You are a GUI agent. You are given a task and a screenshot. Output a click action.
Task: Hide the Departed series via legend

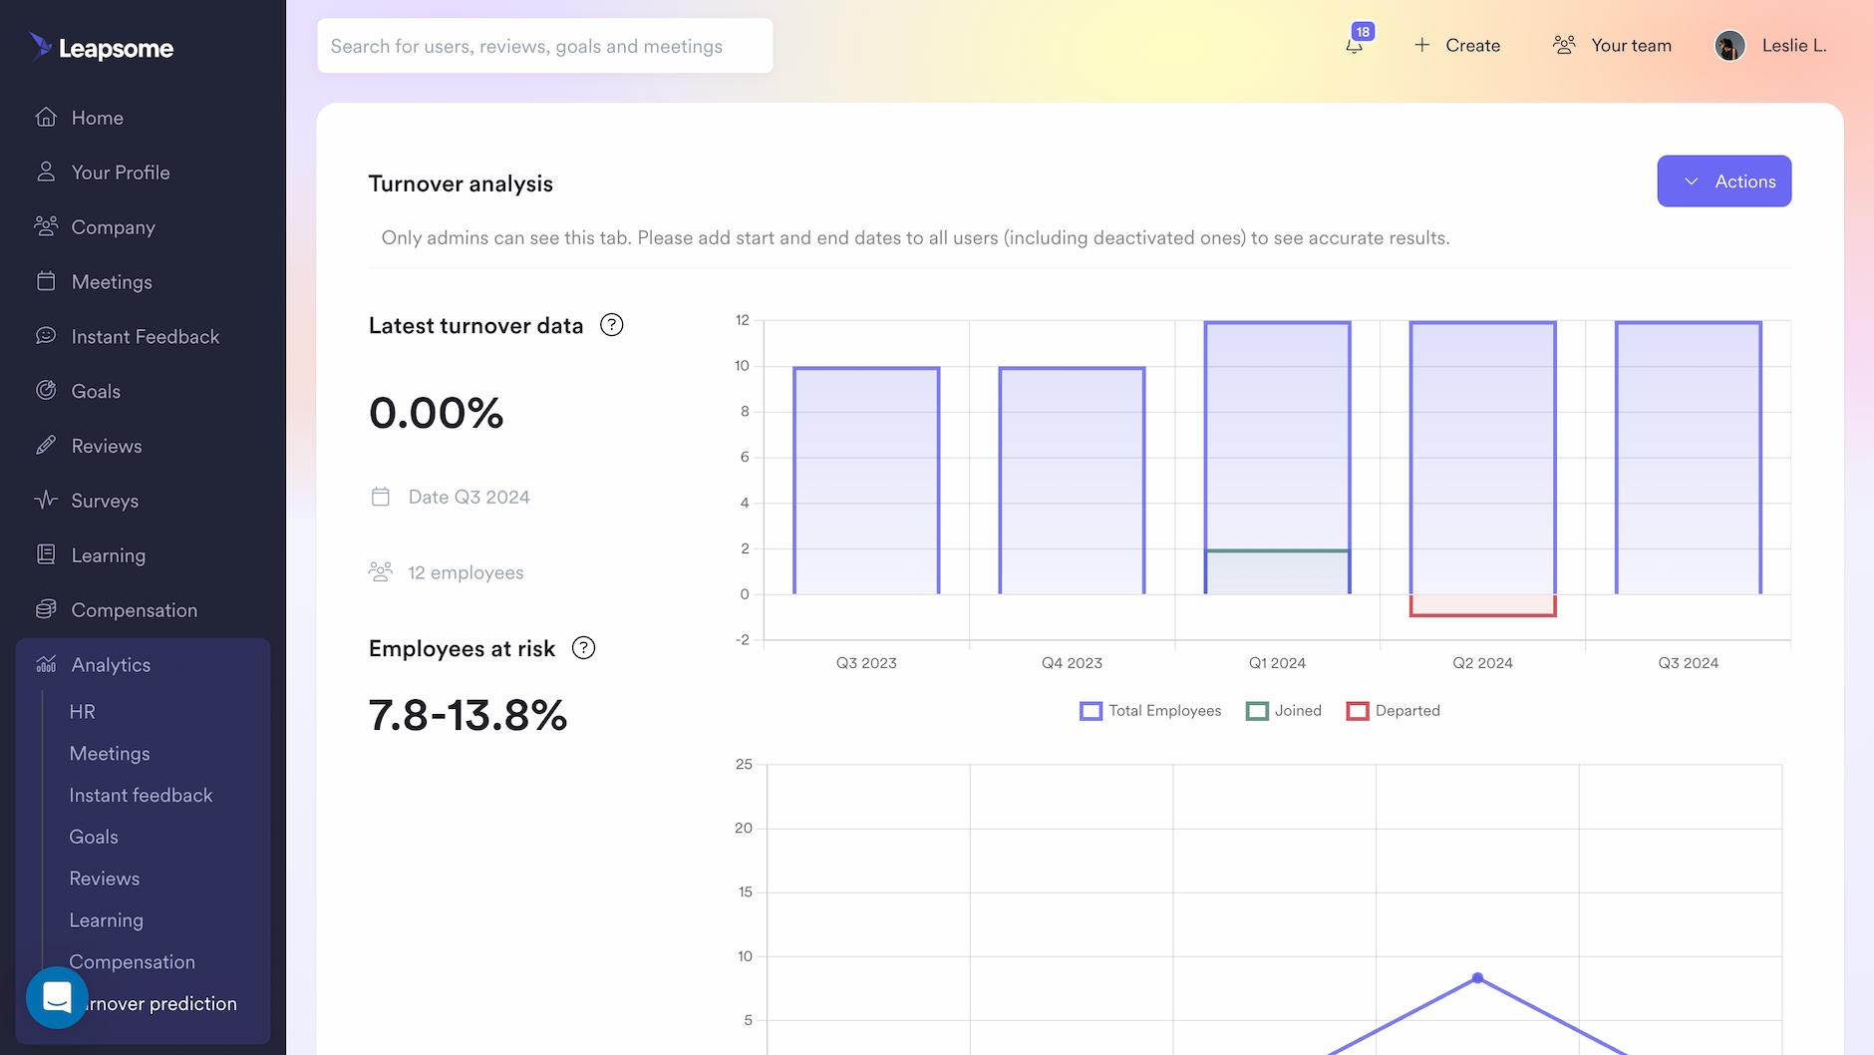[x=1394, y=710]
